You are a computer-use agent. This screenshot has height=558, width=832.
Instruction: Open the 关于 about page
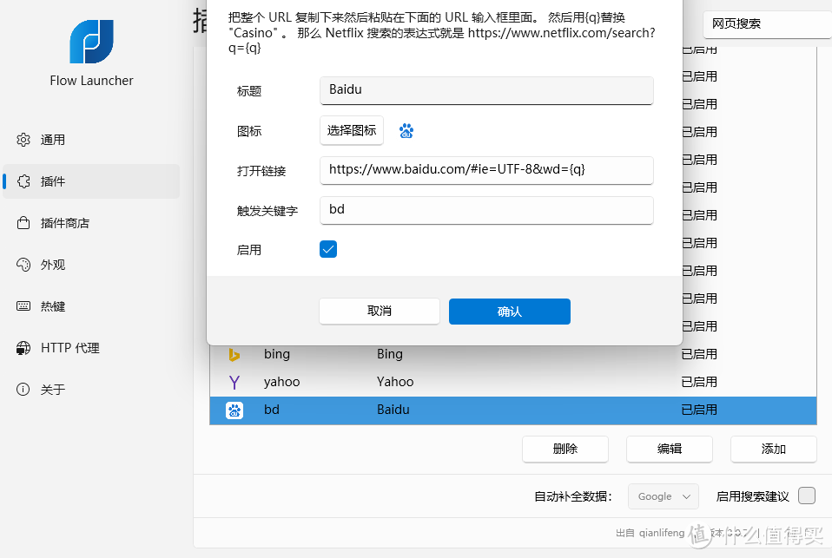pyautogui.click(x=91, y=390)
